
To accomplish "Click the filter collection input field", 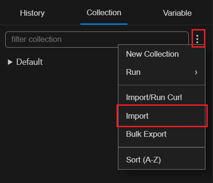I will pos(97,40).
